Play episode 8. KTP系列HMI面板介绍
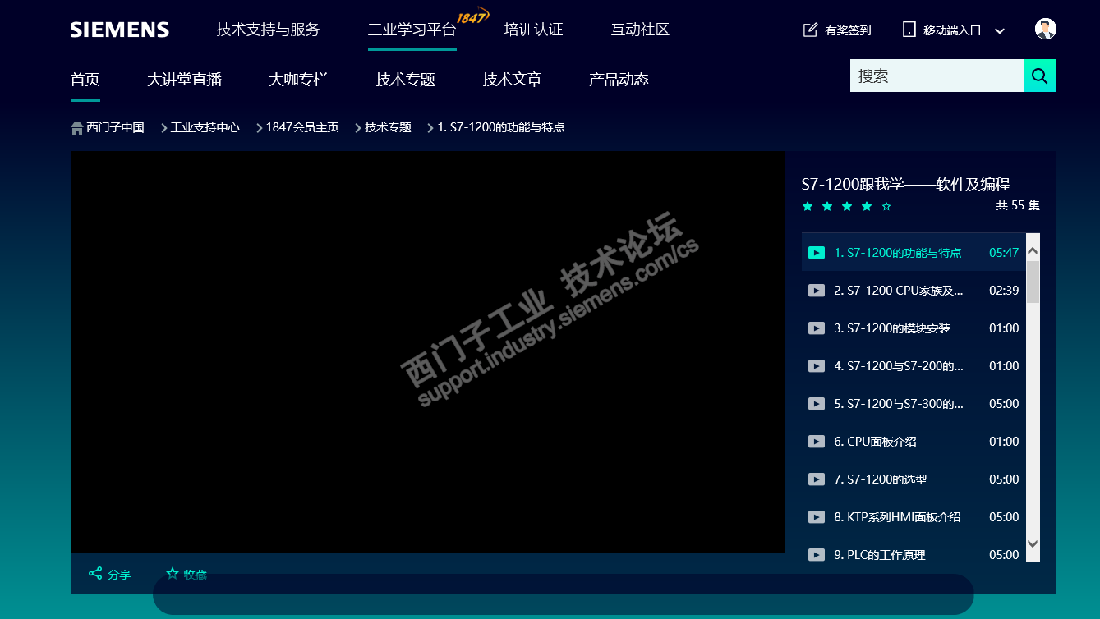Screen dimensions: 1100x619 [x=897, y=517]
